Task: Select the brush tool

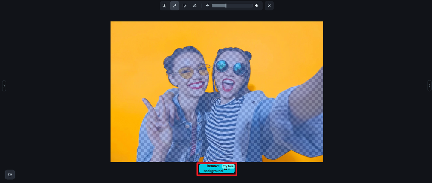Action: pos(174,6)
